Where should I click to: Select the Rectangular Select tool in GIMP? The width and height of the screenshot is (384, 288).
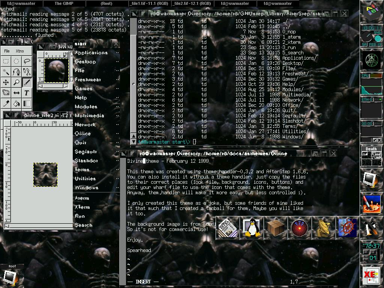(6, 61)
